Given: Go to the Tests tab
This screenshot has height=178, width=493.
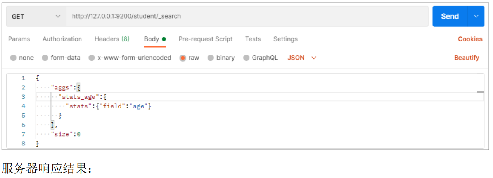Looking at the screenshot, I should 253,39.
